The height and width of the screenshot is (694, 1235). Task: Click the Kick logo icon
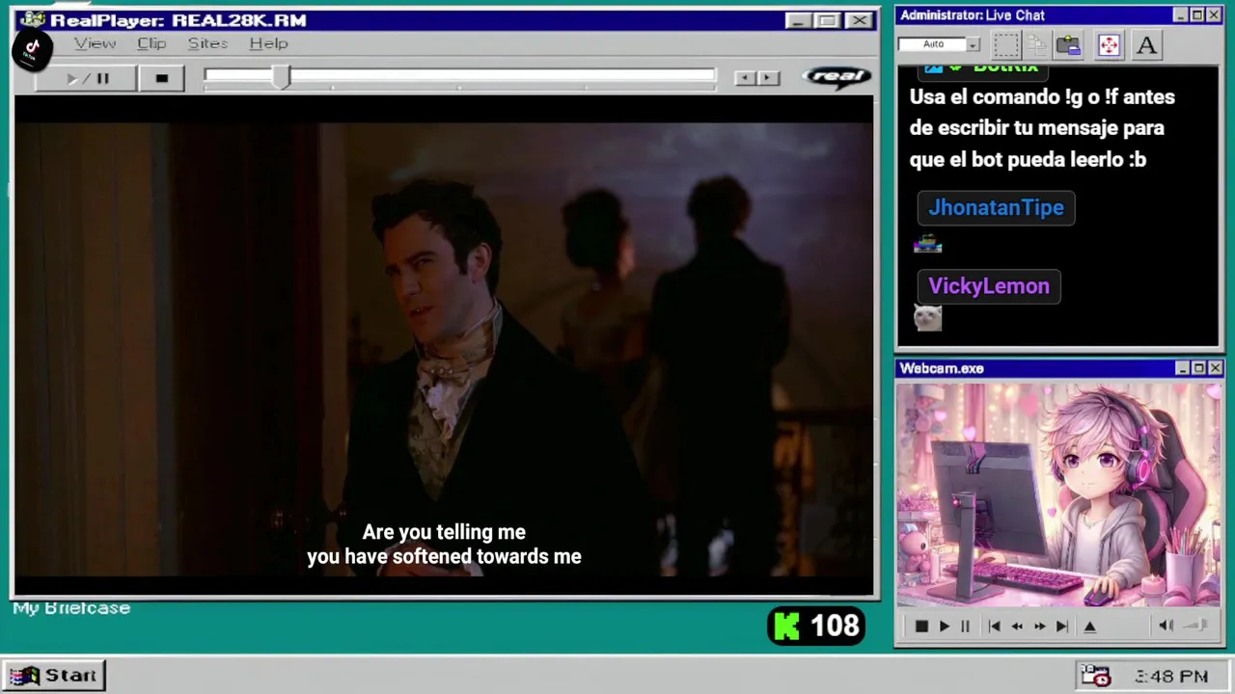tap(787, 627)
